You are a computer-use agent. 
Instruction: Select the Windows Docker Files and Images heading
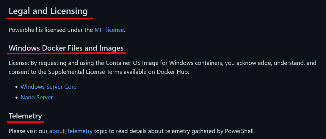(x=66, y=48)
